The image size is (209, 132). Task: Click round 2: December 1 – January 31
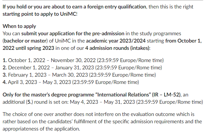point(82,68)
